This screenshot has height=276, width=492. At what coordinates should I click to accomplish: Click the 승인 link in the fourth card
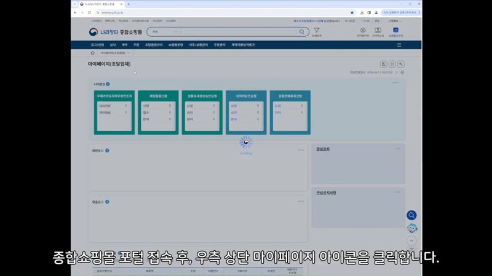tap(234, 113)
